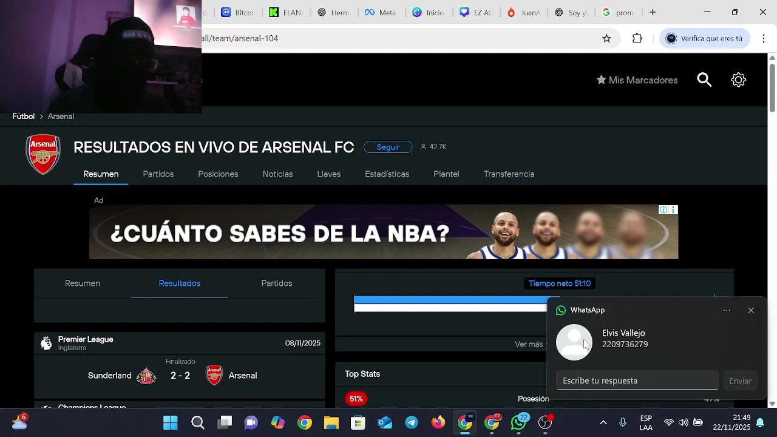Switch to the Bitcoin browser tab
Viewport: 777px width, 437px height.
238,12
